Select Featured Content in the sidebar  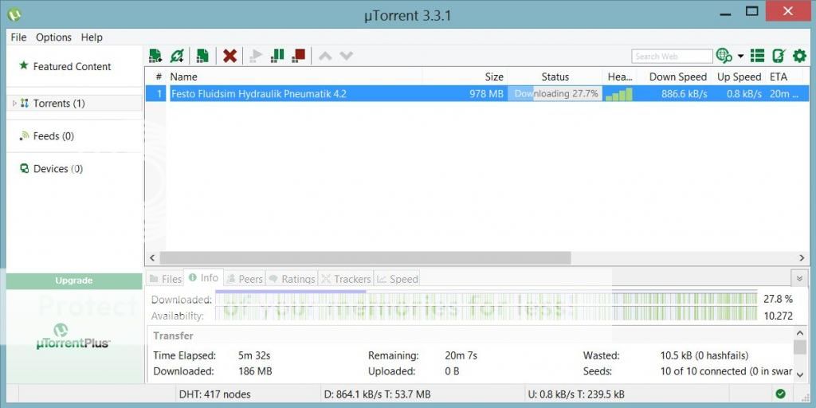coord(72,67)
